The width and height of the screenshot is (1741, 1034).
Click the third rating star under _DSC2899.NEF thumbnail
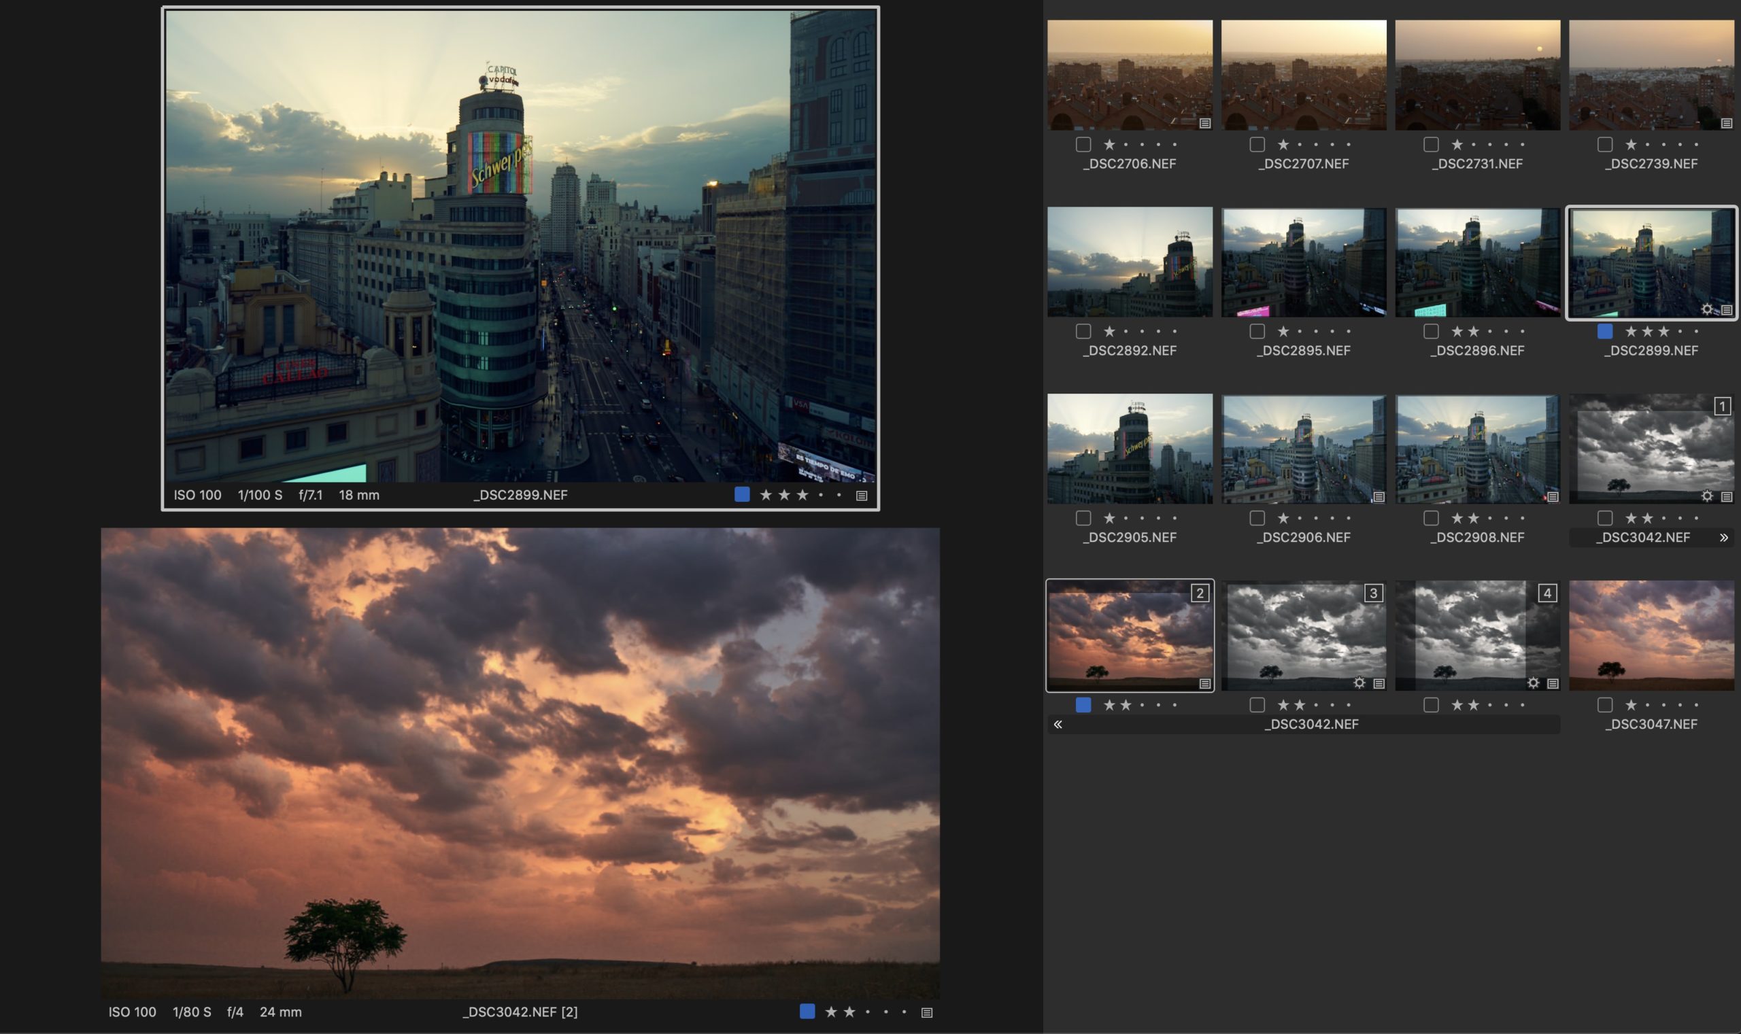(1663, 331)
